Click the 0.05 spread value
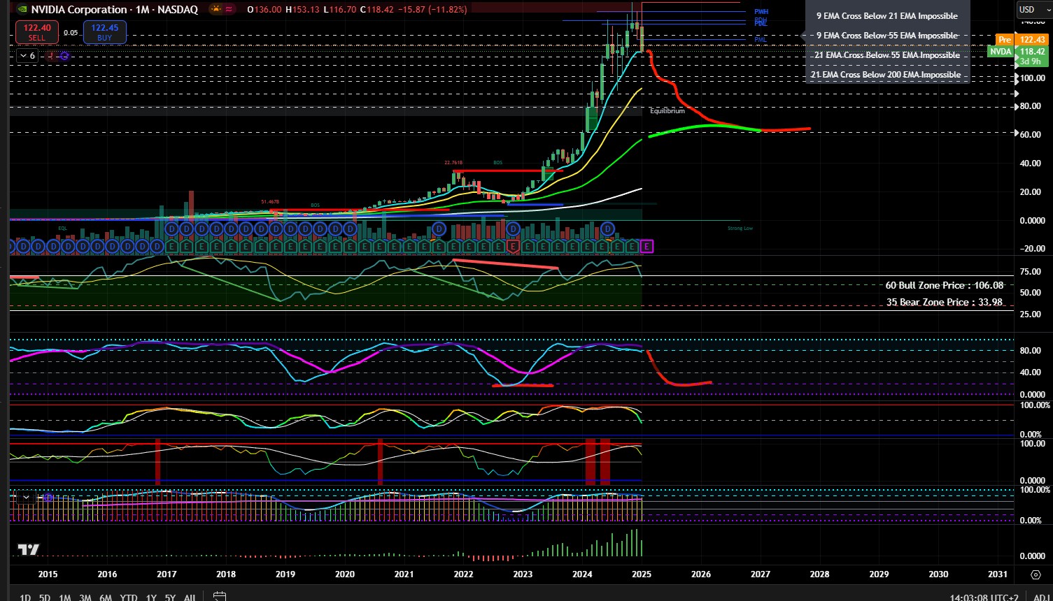 tap(71, 32)
